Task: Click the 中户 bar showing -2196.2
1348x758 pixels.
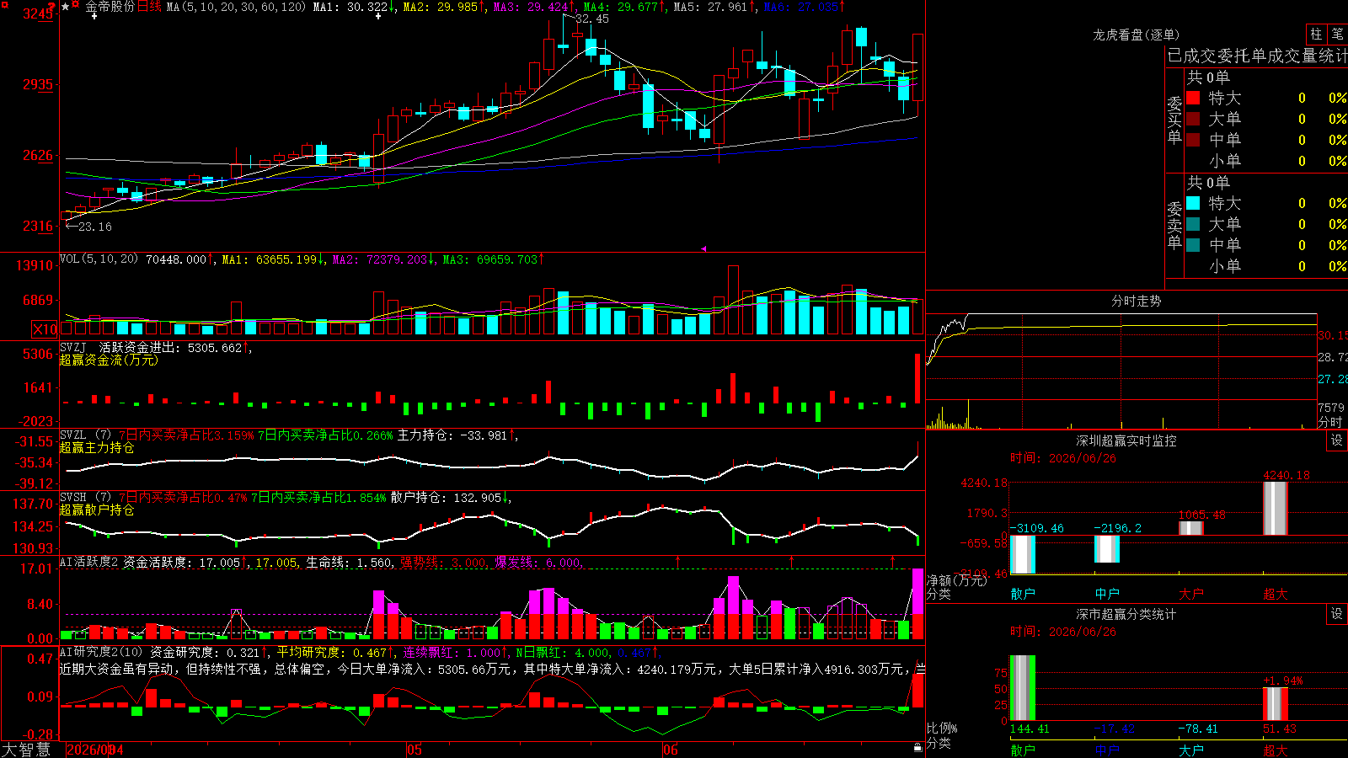Action: pyautogui.click(x=1107, y=548)
